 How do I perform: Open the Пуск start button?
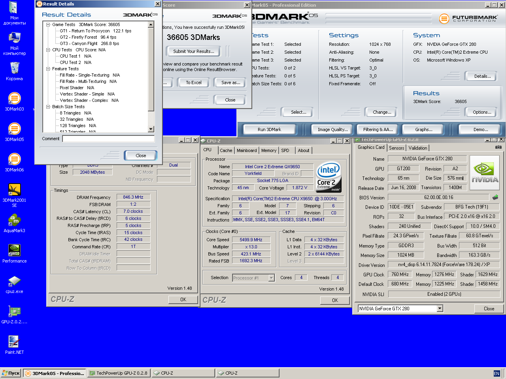coord(11,373)
